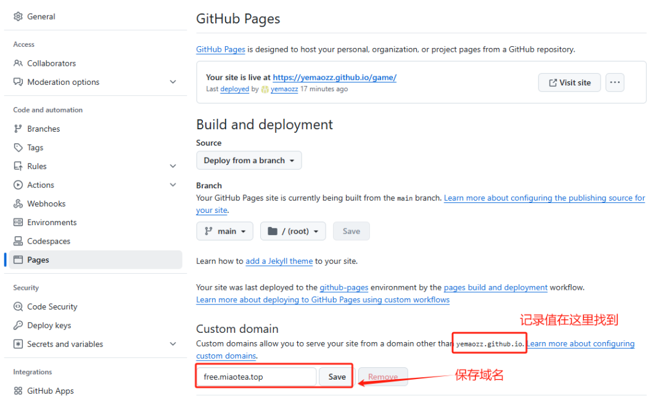Image resolution: width=666 pixels, height=403 pixels.
Task: Open the three-dots site options menu
Action: pyautogui.click(x=615, y=82)
